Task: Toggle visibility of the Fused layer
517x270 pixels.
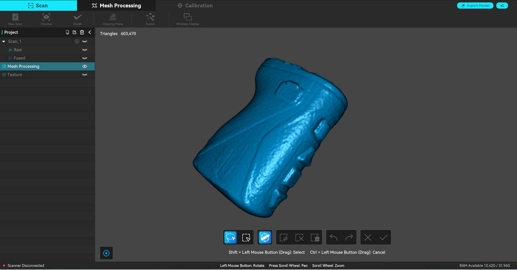Action: click(x=84, y=58)
